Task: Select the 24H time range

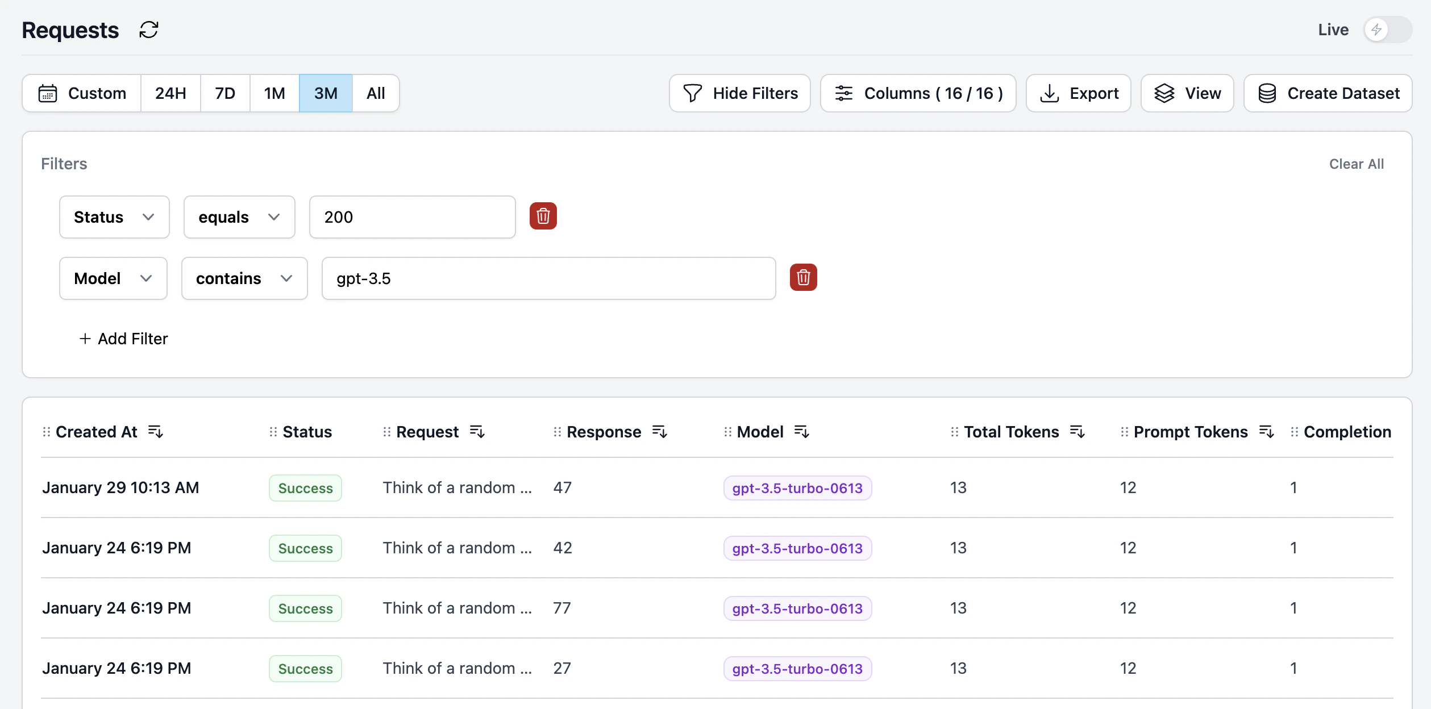Action: pyautogui.click(x=170, y=93)
